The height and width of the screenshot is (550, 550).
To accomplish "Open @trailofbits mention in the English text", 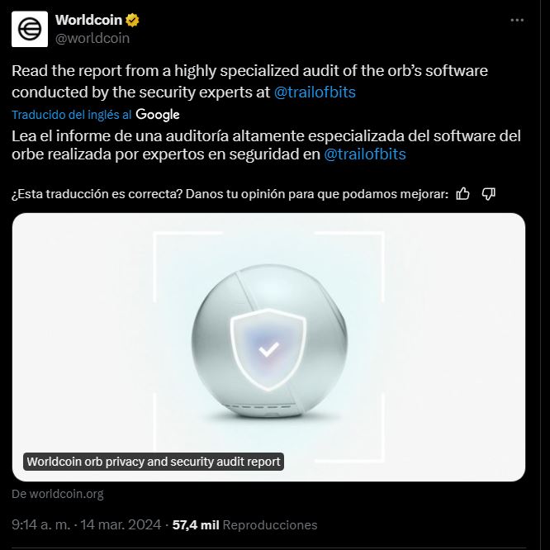I will [x=315, y=92].
